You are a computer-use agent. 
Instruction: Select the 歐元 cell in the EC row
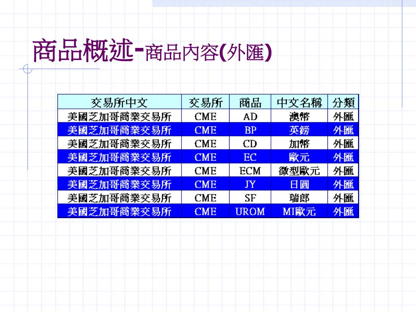point(299,156)
